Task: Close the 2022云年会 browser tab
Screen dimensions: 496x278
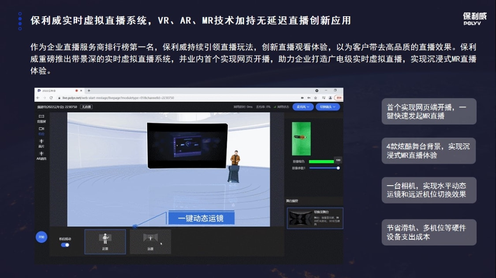Action: pos(81,91)
